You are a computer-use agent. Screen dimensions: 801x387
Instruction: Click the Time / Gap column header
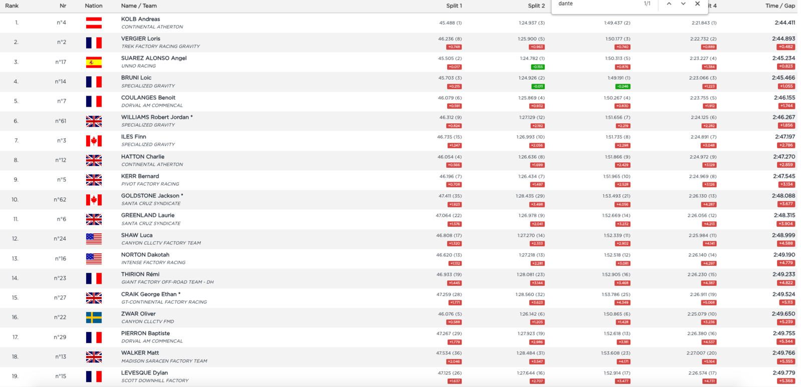pyautogui.click(x=780, y=6)
